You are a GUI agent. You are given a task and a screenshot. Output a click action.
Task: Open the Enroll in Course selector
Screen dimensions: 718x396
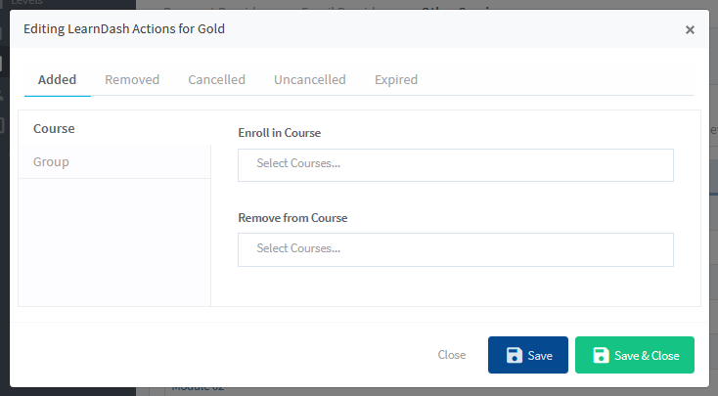coord(456,165)
